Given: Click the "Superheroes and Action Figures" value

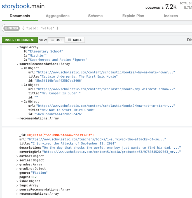Looking at the screenshot, I should pos(58,60).
